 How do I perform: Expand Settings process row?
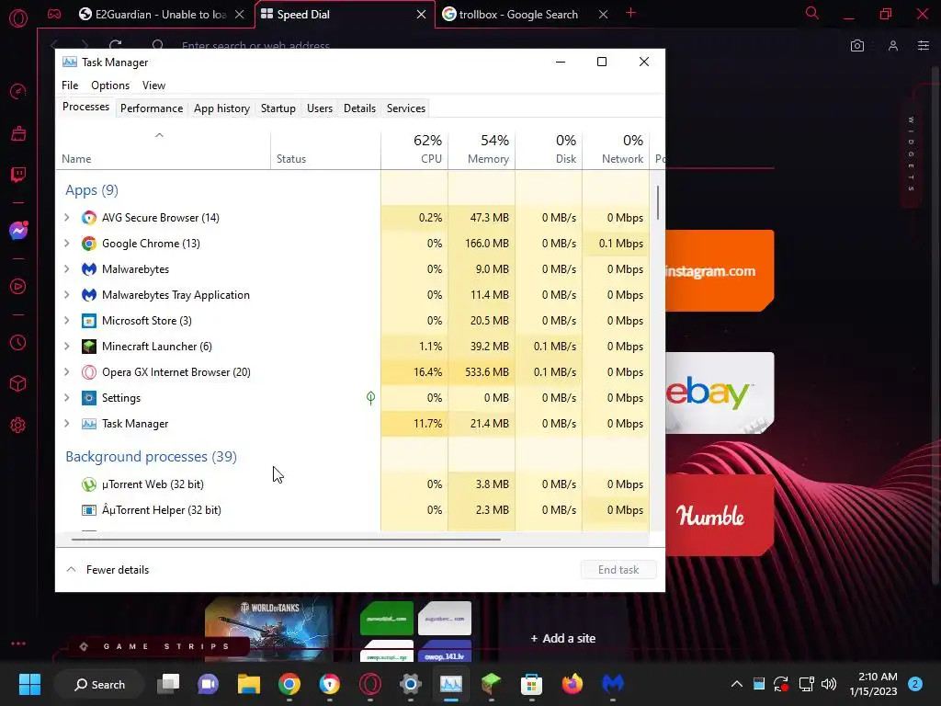click(x=66, y=398)
